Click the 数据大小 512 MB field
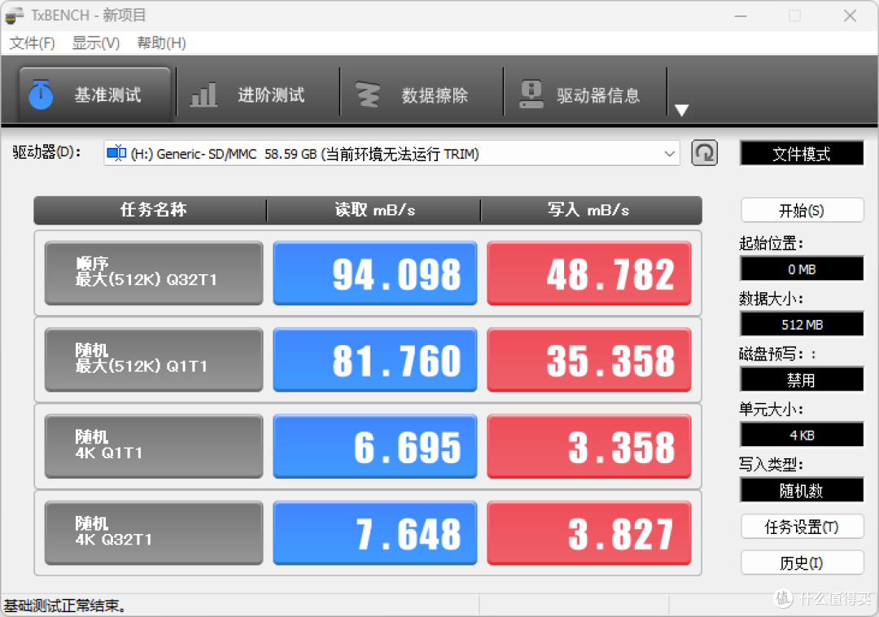879x617 pixels. coord(802,324)
